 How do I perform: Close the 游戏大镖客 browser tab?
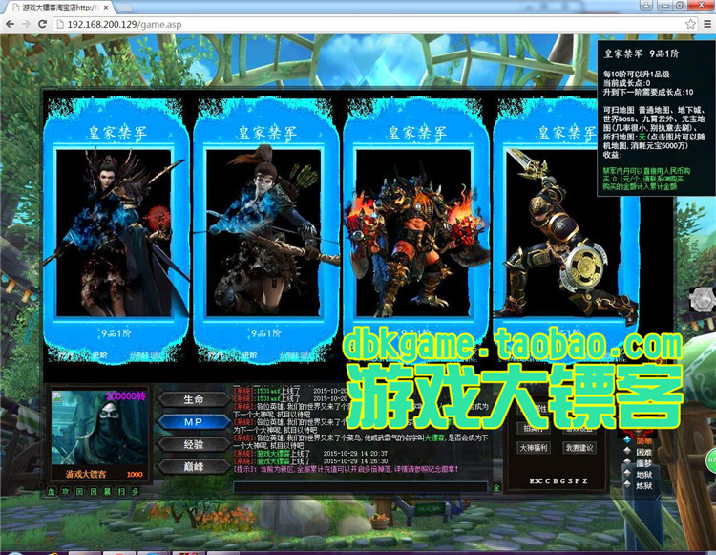pos(106,8)
